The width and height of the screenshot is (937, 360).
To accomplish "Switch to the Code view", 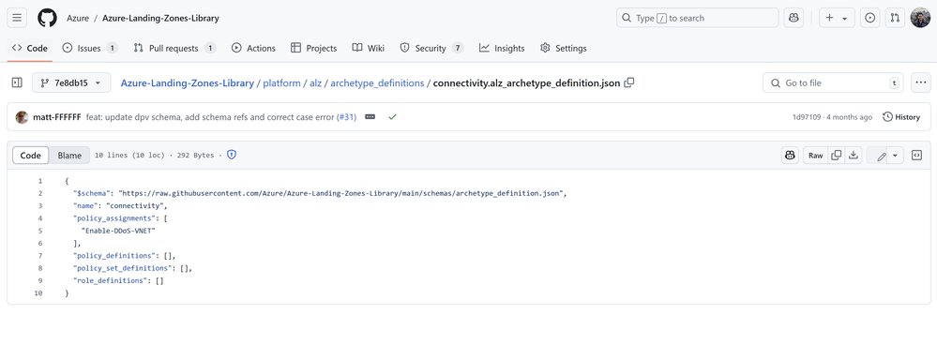I will click(30, 156).
